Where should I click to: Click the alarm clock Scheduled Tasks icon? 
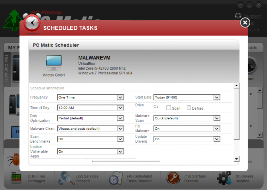(x=32, y=23)
